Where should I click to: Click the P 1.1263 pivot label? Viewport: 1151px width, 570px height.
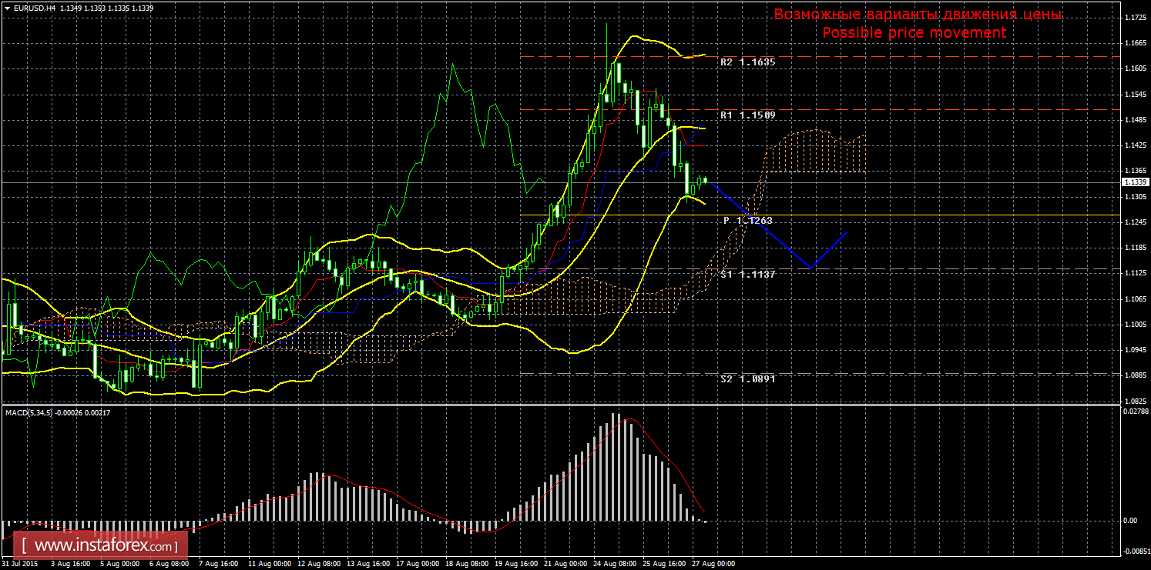[747, 221]
